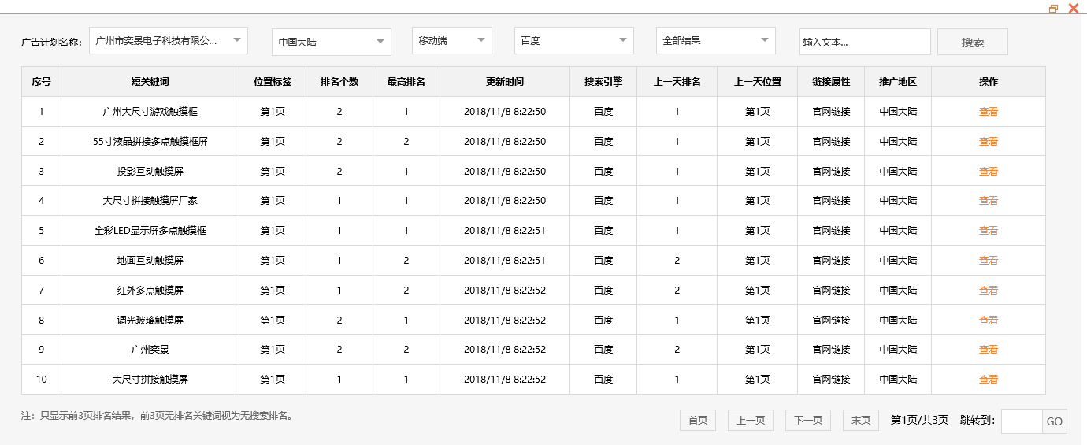
Task: Click the 搜索 button
Action: click(x=973, y=42)
